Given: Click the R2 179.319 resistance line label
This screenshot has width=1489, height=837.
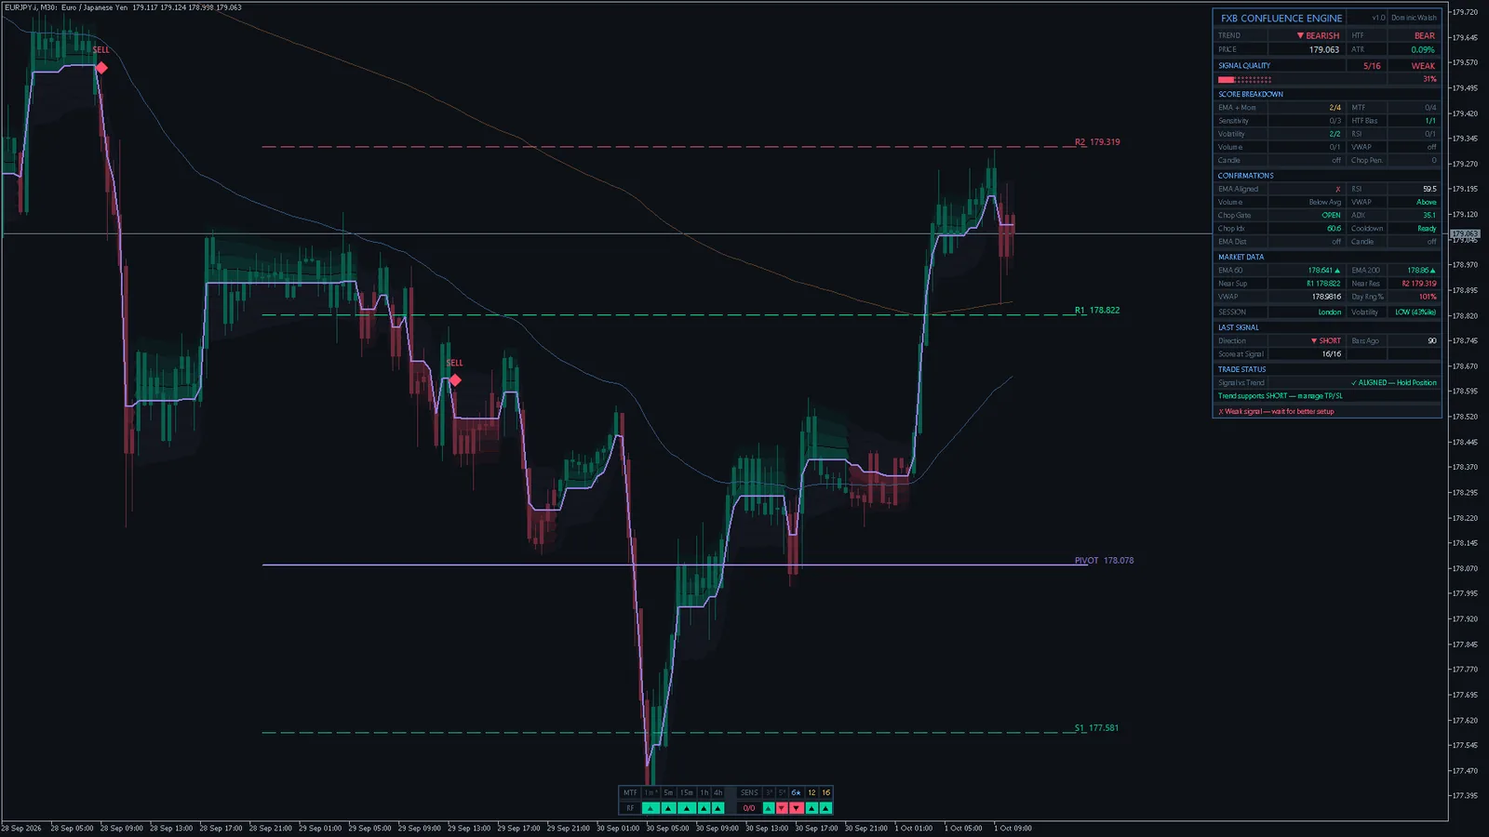Looking at the screenshot, I should 1097,142.
